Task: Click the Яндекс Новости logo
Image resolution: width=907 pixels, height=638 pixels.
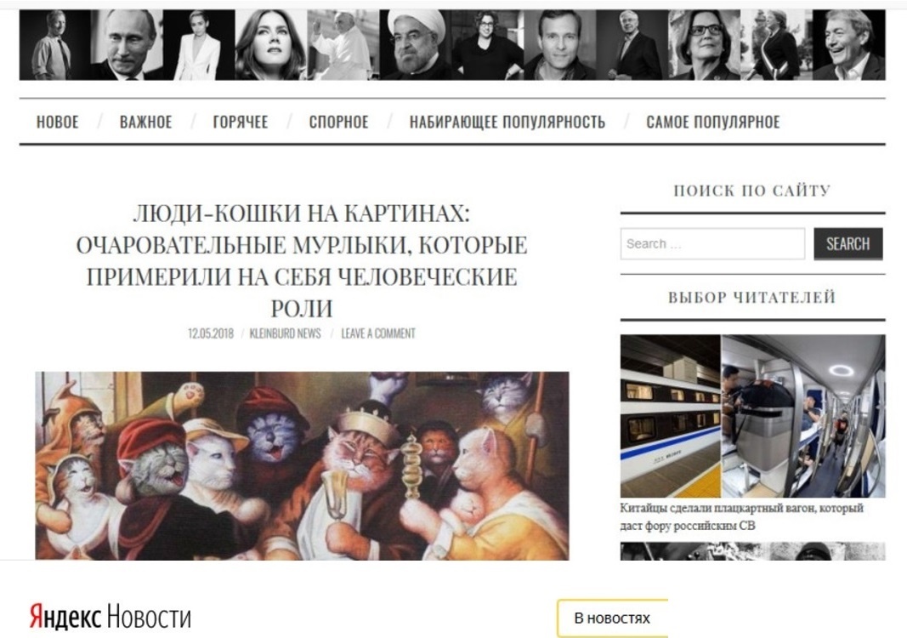Action: (x=110, y=617)
